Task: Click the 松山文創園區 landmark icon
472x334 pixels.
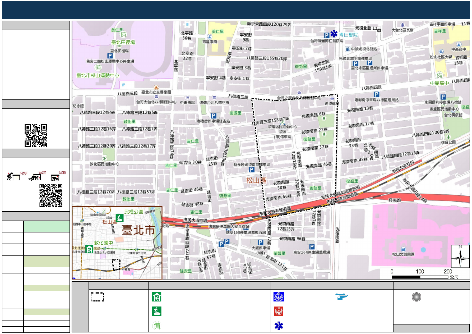Action: tap(403, 249)
